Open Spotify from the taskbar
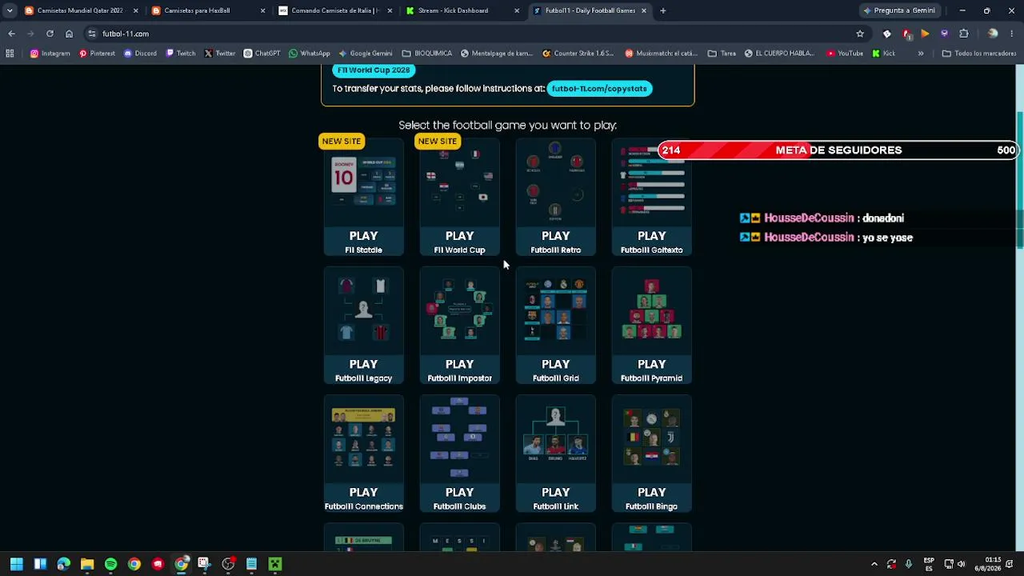The width and height of the screenshot is (1024, 576). pyautogui.click(x=110, y=564)
